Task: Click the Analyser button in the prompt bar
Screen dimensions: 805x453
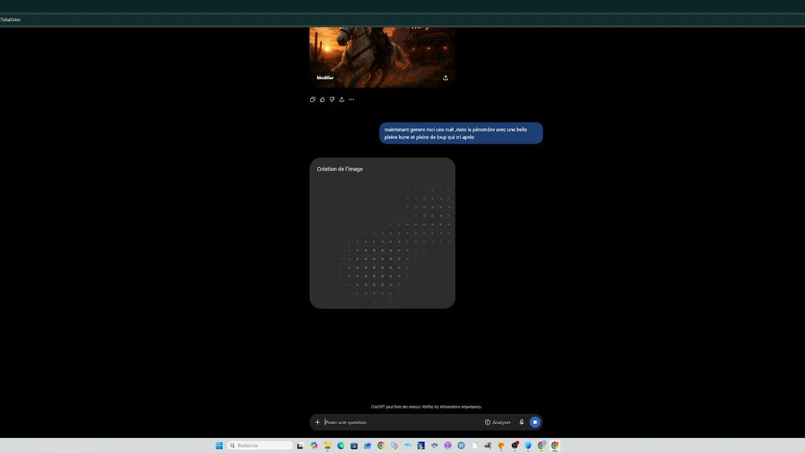Action: point(497,422)
